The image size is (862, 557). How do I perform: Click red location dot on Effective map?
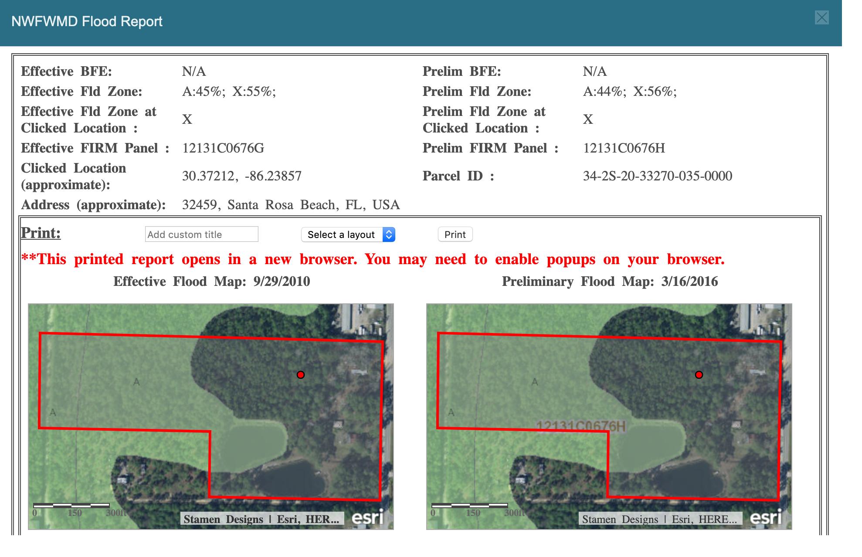[300, 375]
